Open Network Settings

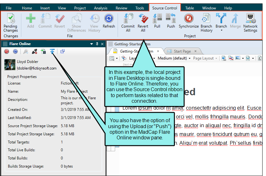pyautogui.click(x=250, y=23)
